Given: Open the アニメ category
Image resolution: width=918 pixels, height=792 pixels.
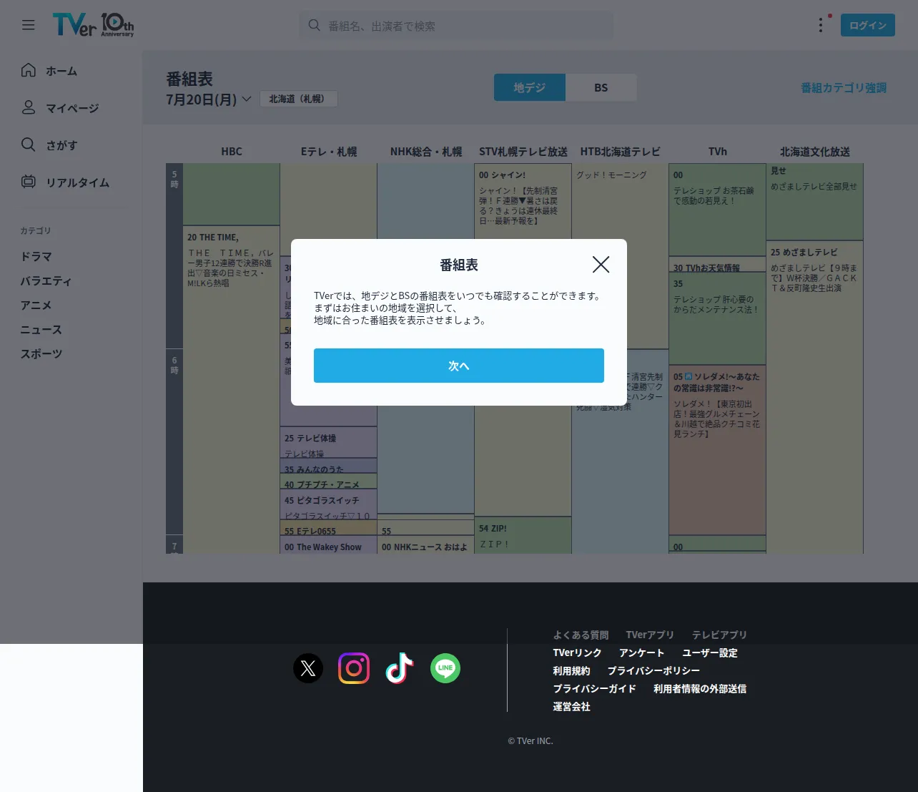Looking at the screenshot, I should (36, 305).
